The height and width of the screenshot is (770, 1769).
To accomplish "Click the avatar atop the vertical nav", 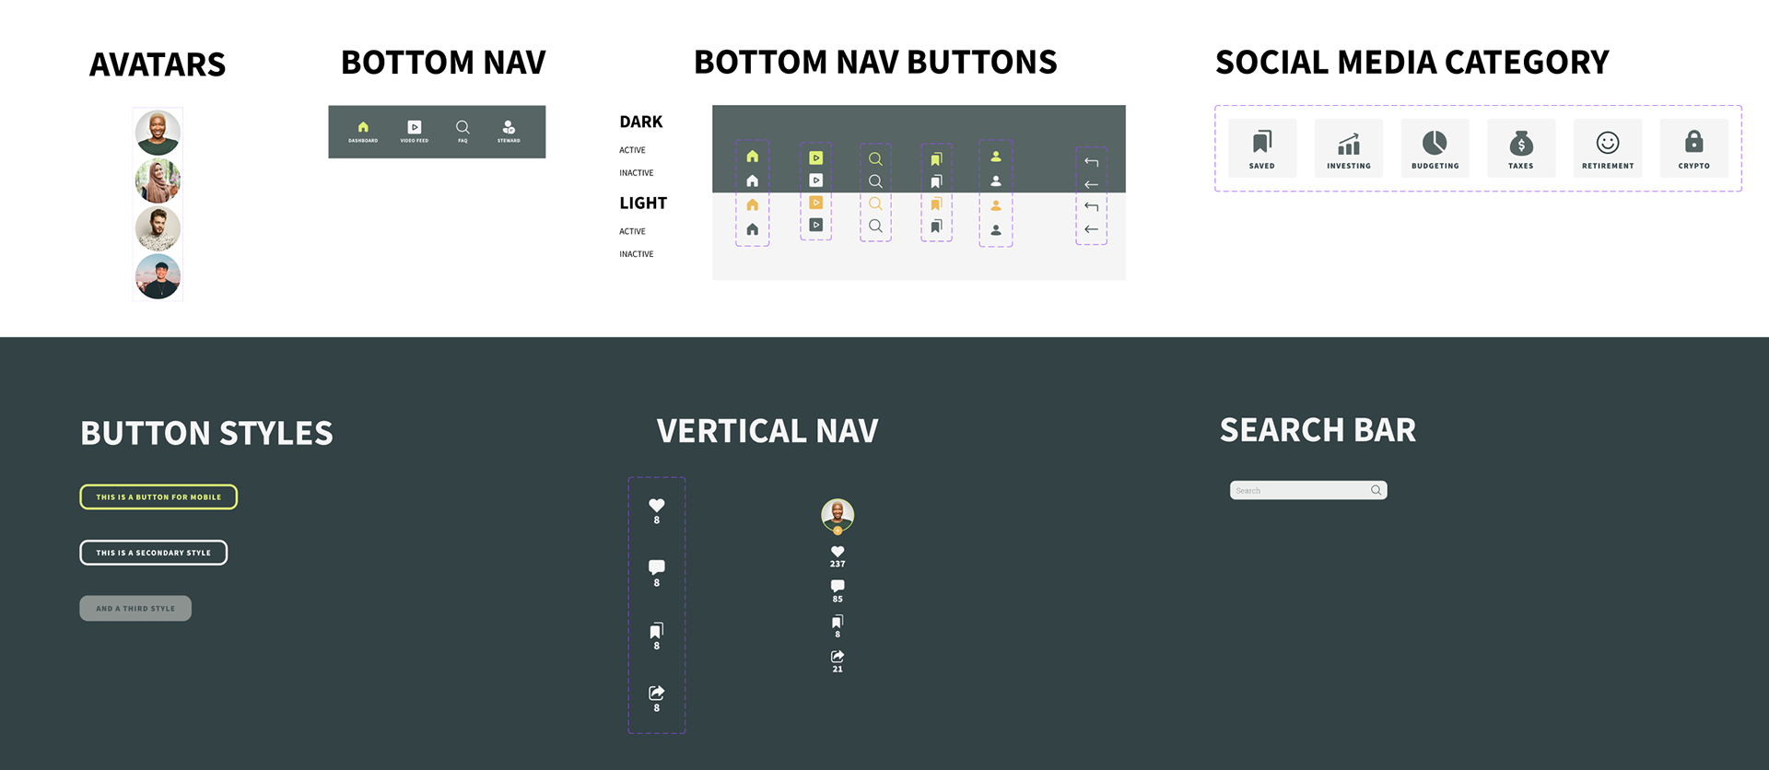I will point(838,515).
